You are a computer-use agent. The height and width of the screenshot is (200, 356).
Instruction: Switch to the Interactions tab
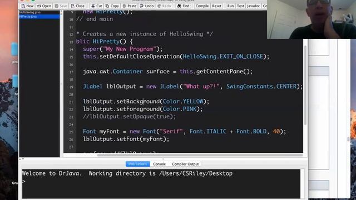pos(137,164)
